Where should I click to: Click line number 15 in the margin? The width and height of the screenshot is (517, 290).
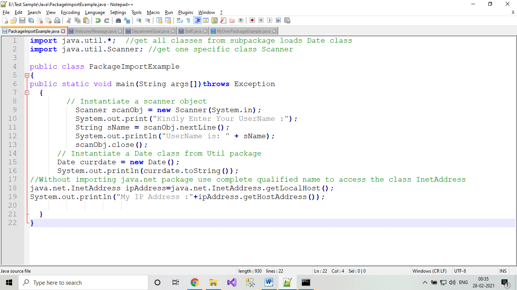point(12,162)
